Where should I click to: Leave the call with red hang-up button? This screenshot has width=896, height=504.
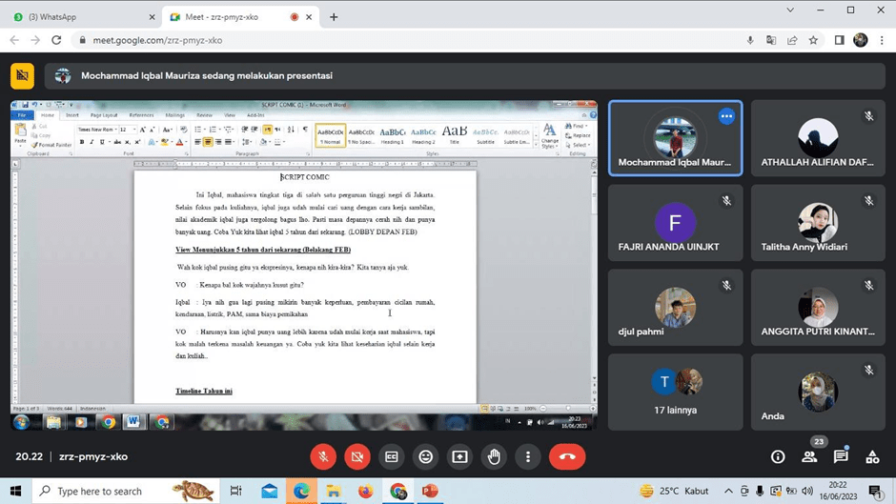point(567,457)
